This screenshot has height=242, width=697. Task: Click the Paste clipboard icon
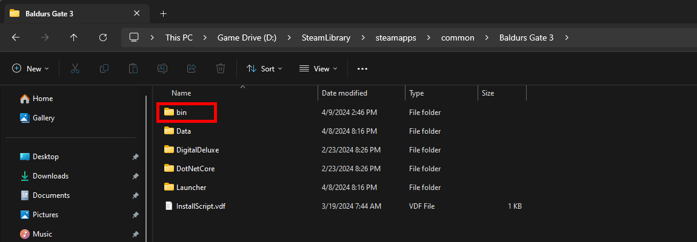pos(133,68)
